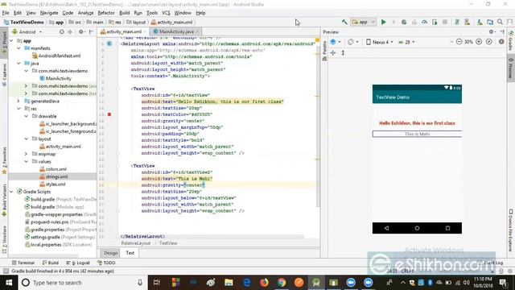Click the Search Everywhere magnifier icon
This screenshot has height=290, width=515.
[x=500, y=22]
